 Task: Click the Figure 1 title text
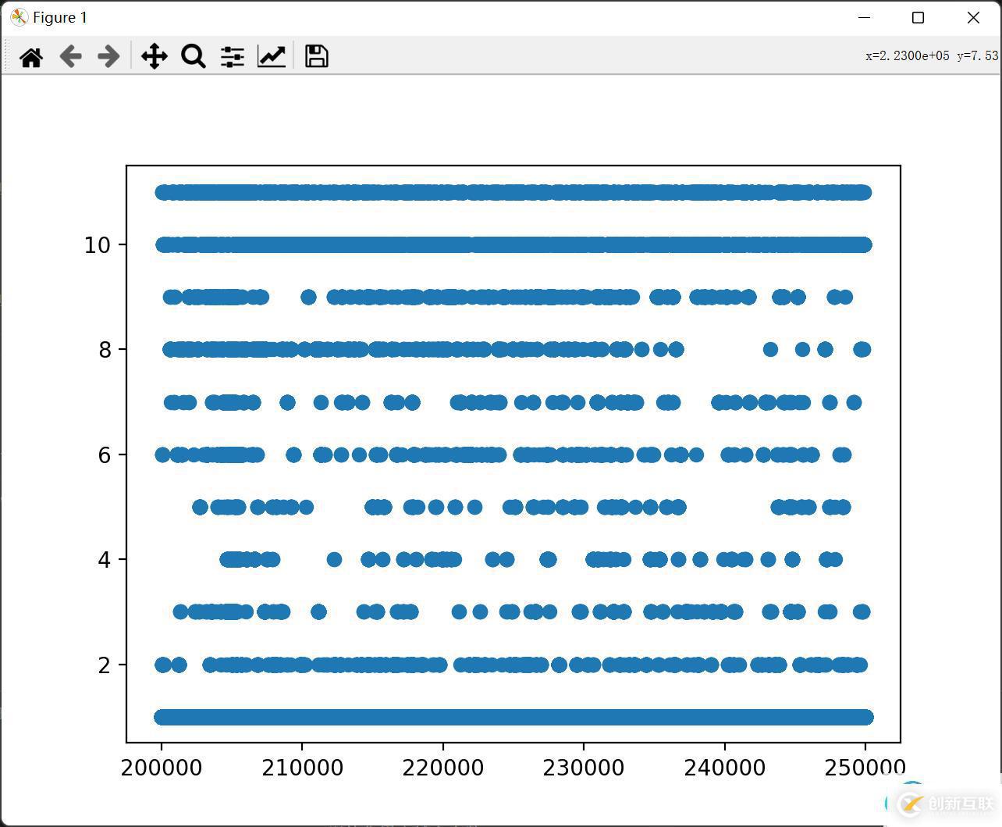coord(60,17)
